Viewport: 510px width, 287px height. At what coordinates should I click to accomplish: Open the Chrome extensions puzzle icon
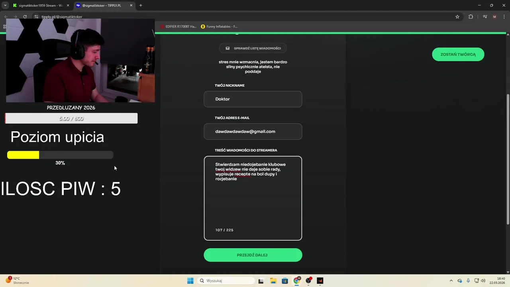471,17
